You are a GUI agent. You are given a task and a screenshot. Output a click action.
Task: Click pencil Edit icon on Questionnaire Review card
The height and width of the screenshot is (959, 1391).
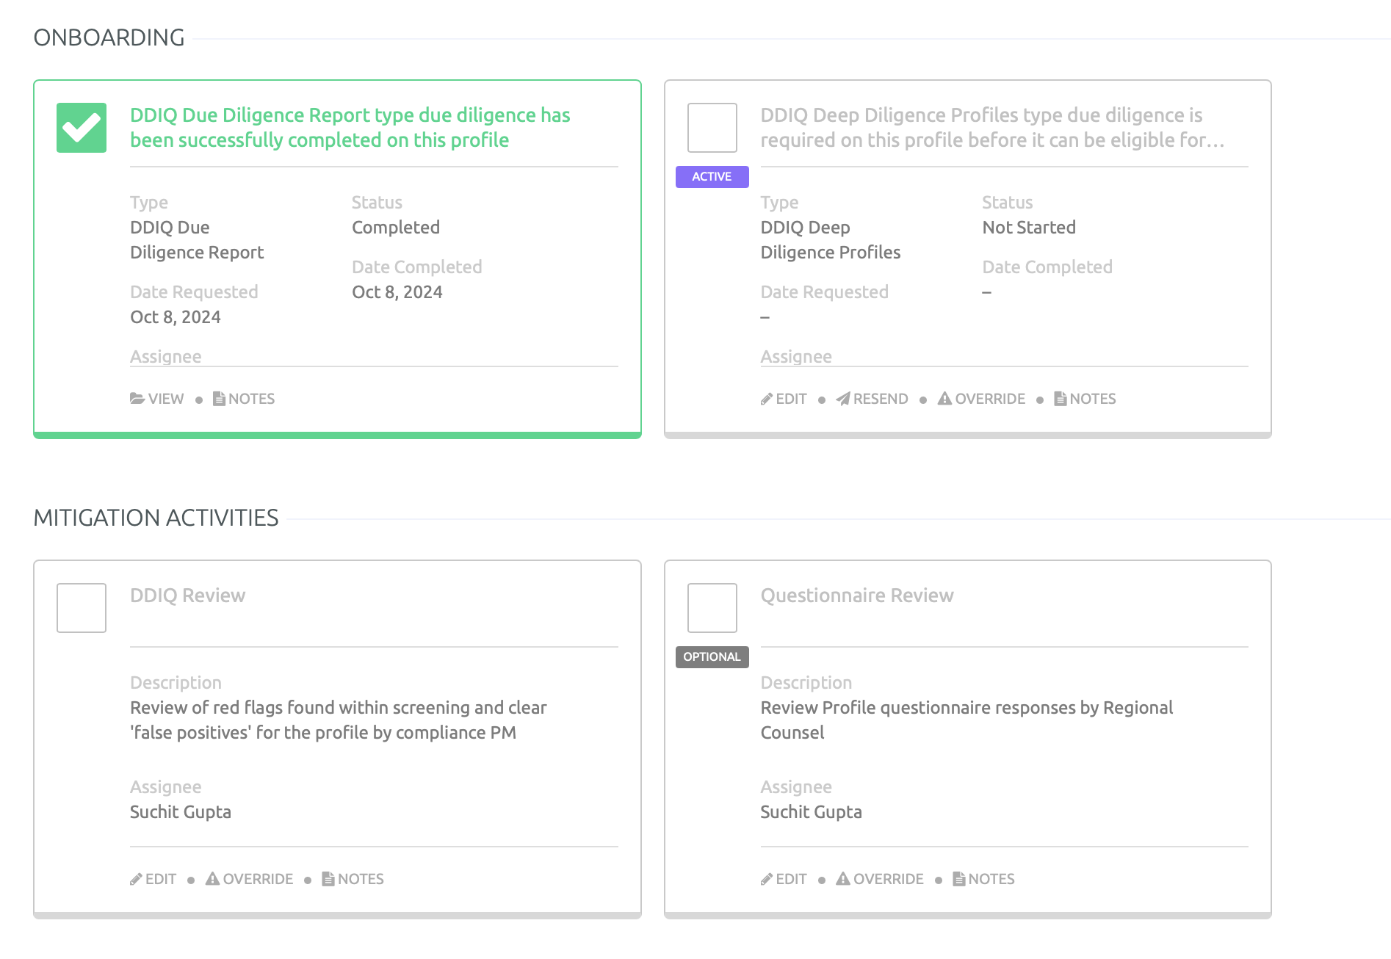(767, 879)
